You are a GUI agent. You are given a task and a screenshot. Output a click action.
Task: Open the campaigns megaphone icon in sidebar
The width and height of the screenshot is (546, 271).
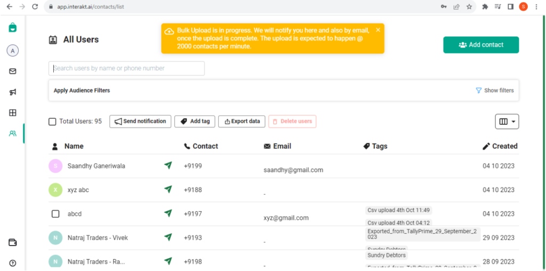(13, 92)
